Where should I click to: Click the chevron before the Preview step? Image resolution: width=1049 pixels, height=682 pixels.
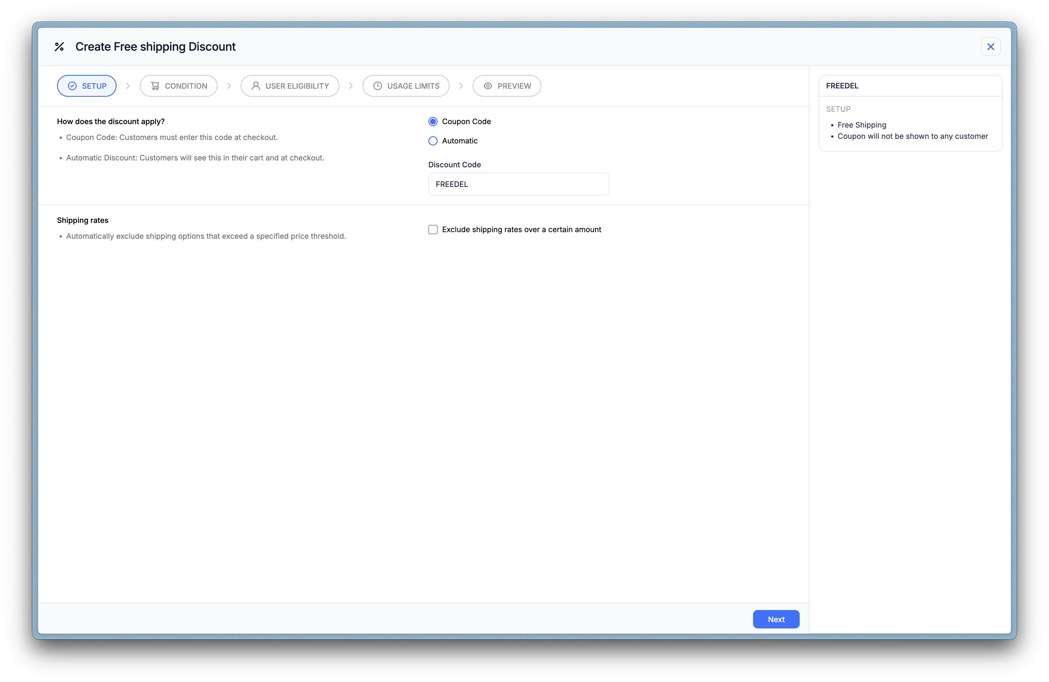[x=461, y=86]
